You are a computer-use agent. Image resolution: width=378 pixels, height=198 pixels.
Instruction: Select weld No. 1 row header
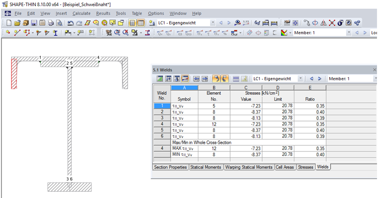tap(162, 106)
